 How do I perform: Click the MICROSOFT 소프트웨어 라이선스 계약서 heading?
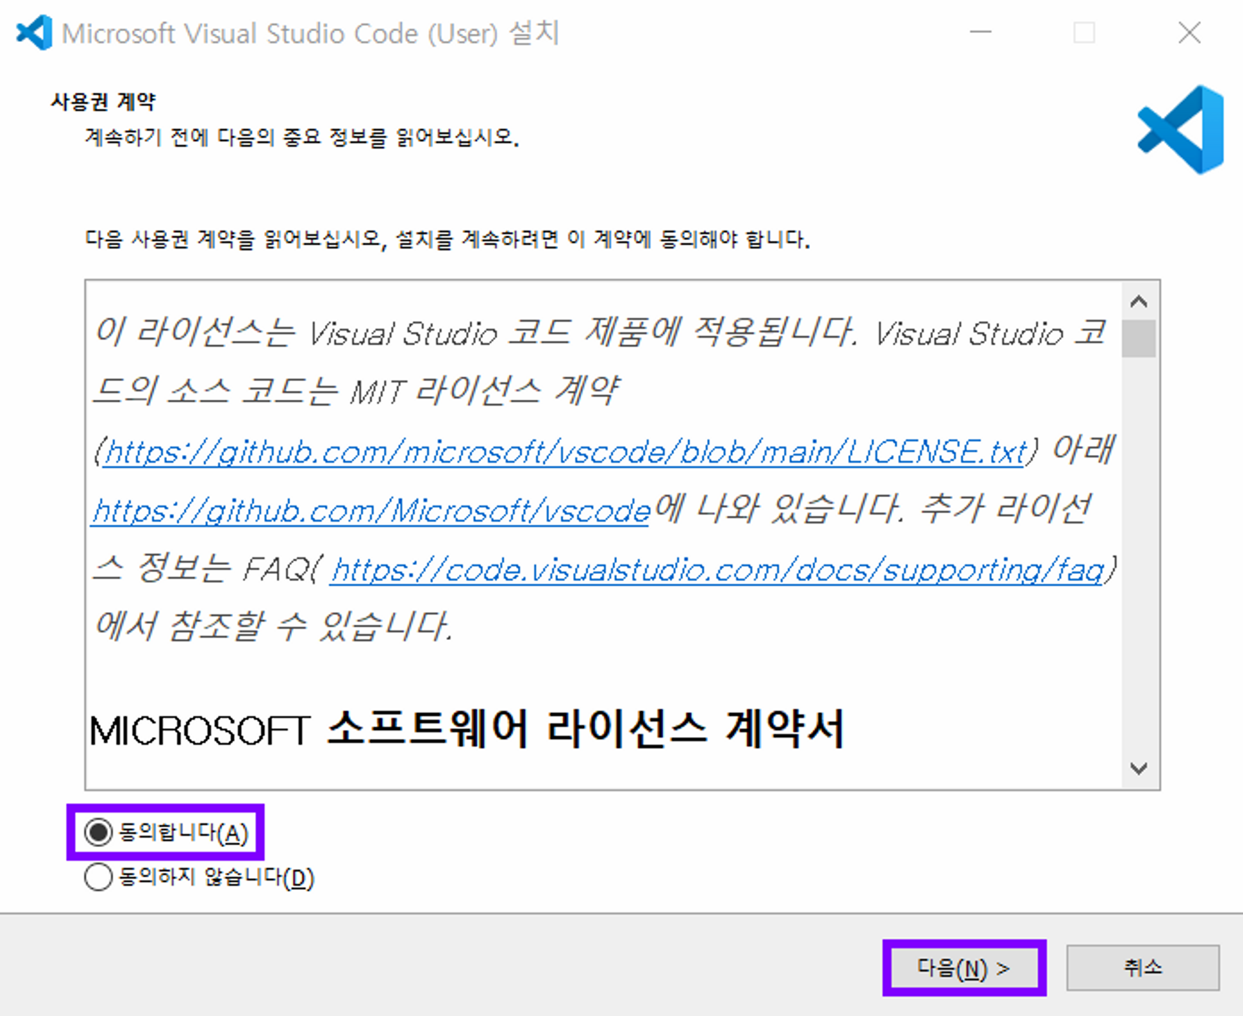click(467, 729)
